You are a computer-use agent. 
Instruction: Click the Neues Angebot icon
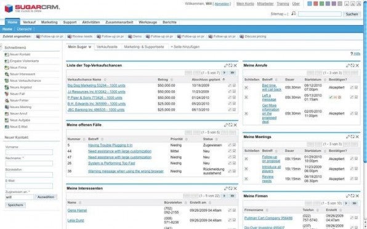point(7,87)
